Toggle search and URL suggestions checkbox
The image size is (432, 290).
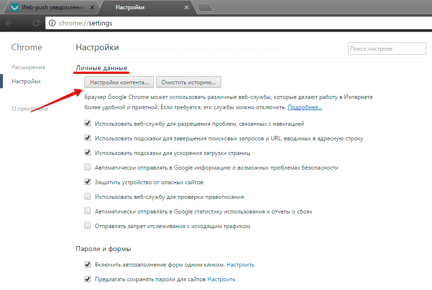point(87,138)
